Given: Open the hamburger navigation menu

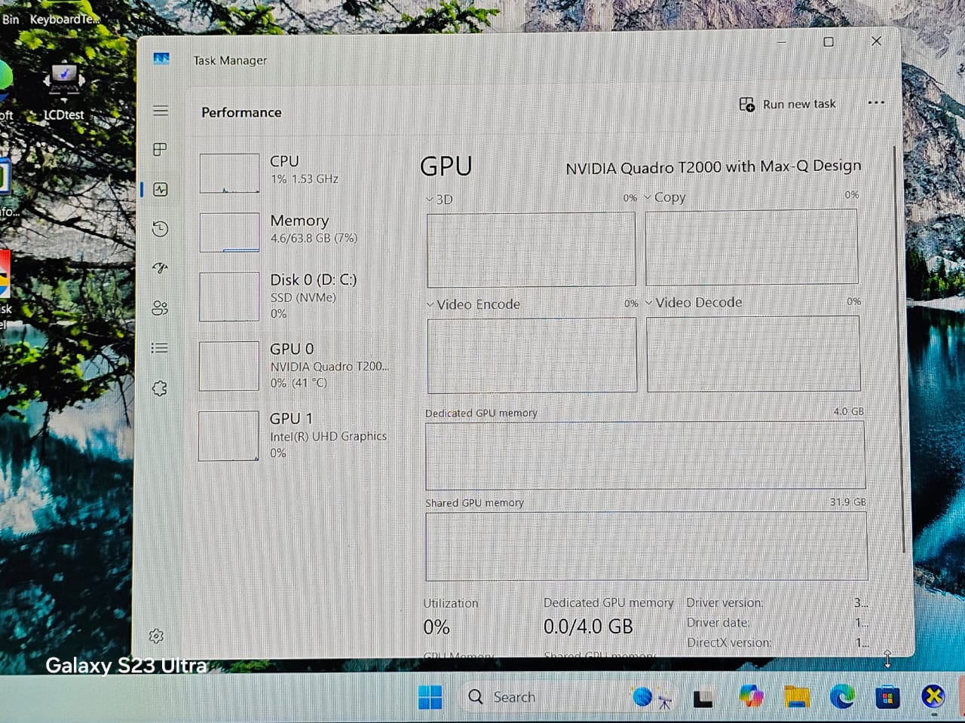Looking at the screenshot, I should (x=161, y=111).
